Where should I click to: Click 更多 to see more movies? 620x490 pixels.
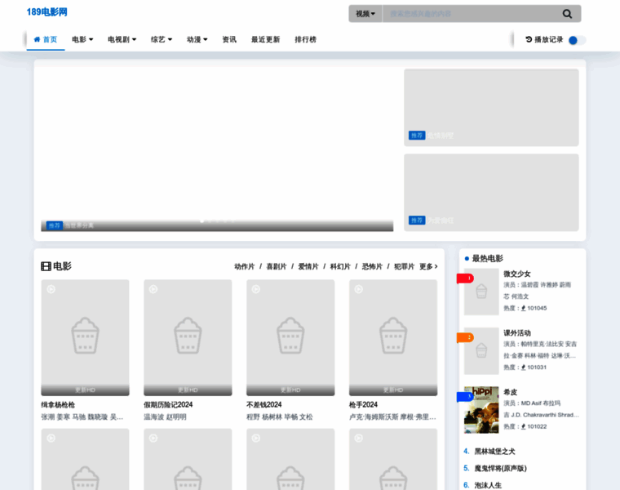[428, 266]
